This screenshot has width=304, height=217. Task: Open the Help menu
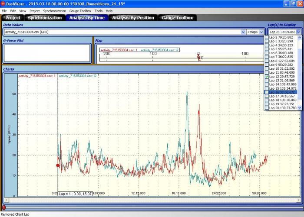click(109, 11)
